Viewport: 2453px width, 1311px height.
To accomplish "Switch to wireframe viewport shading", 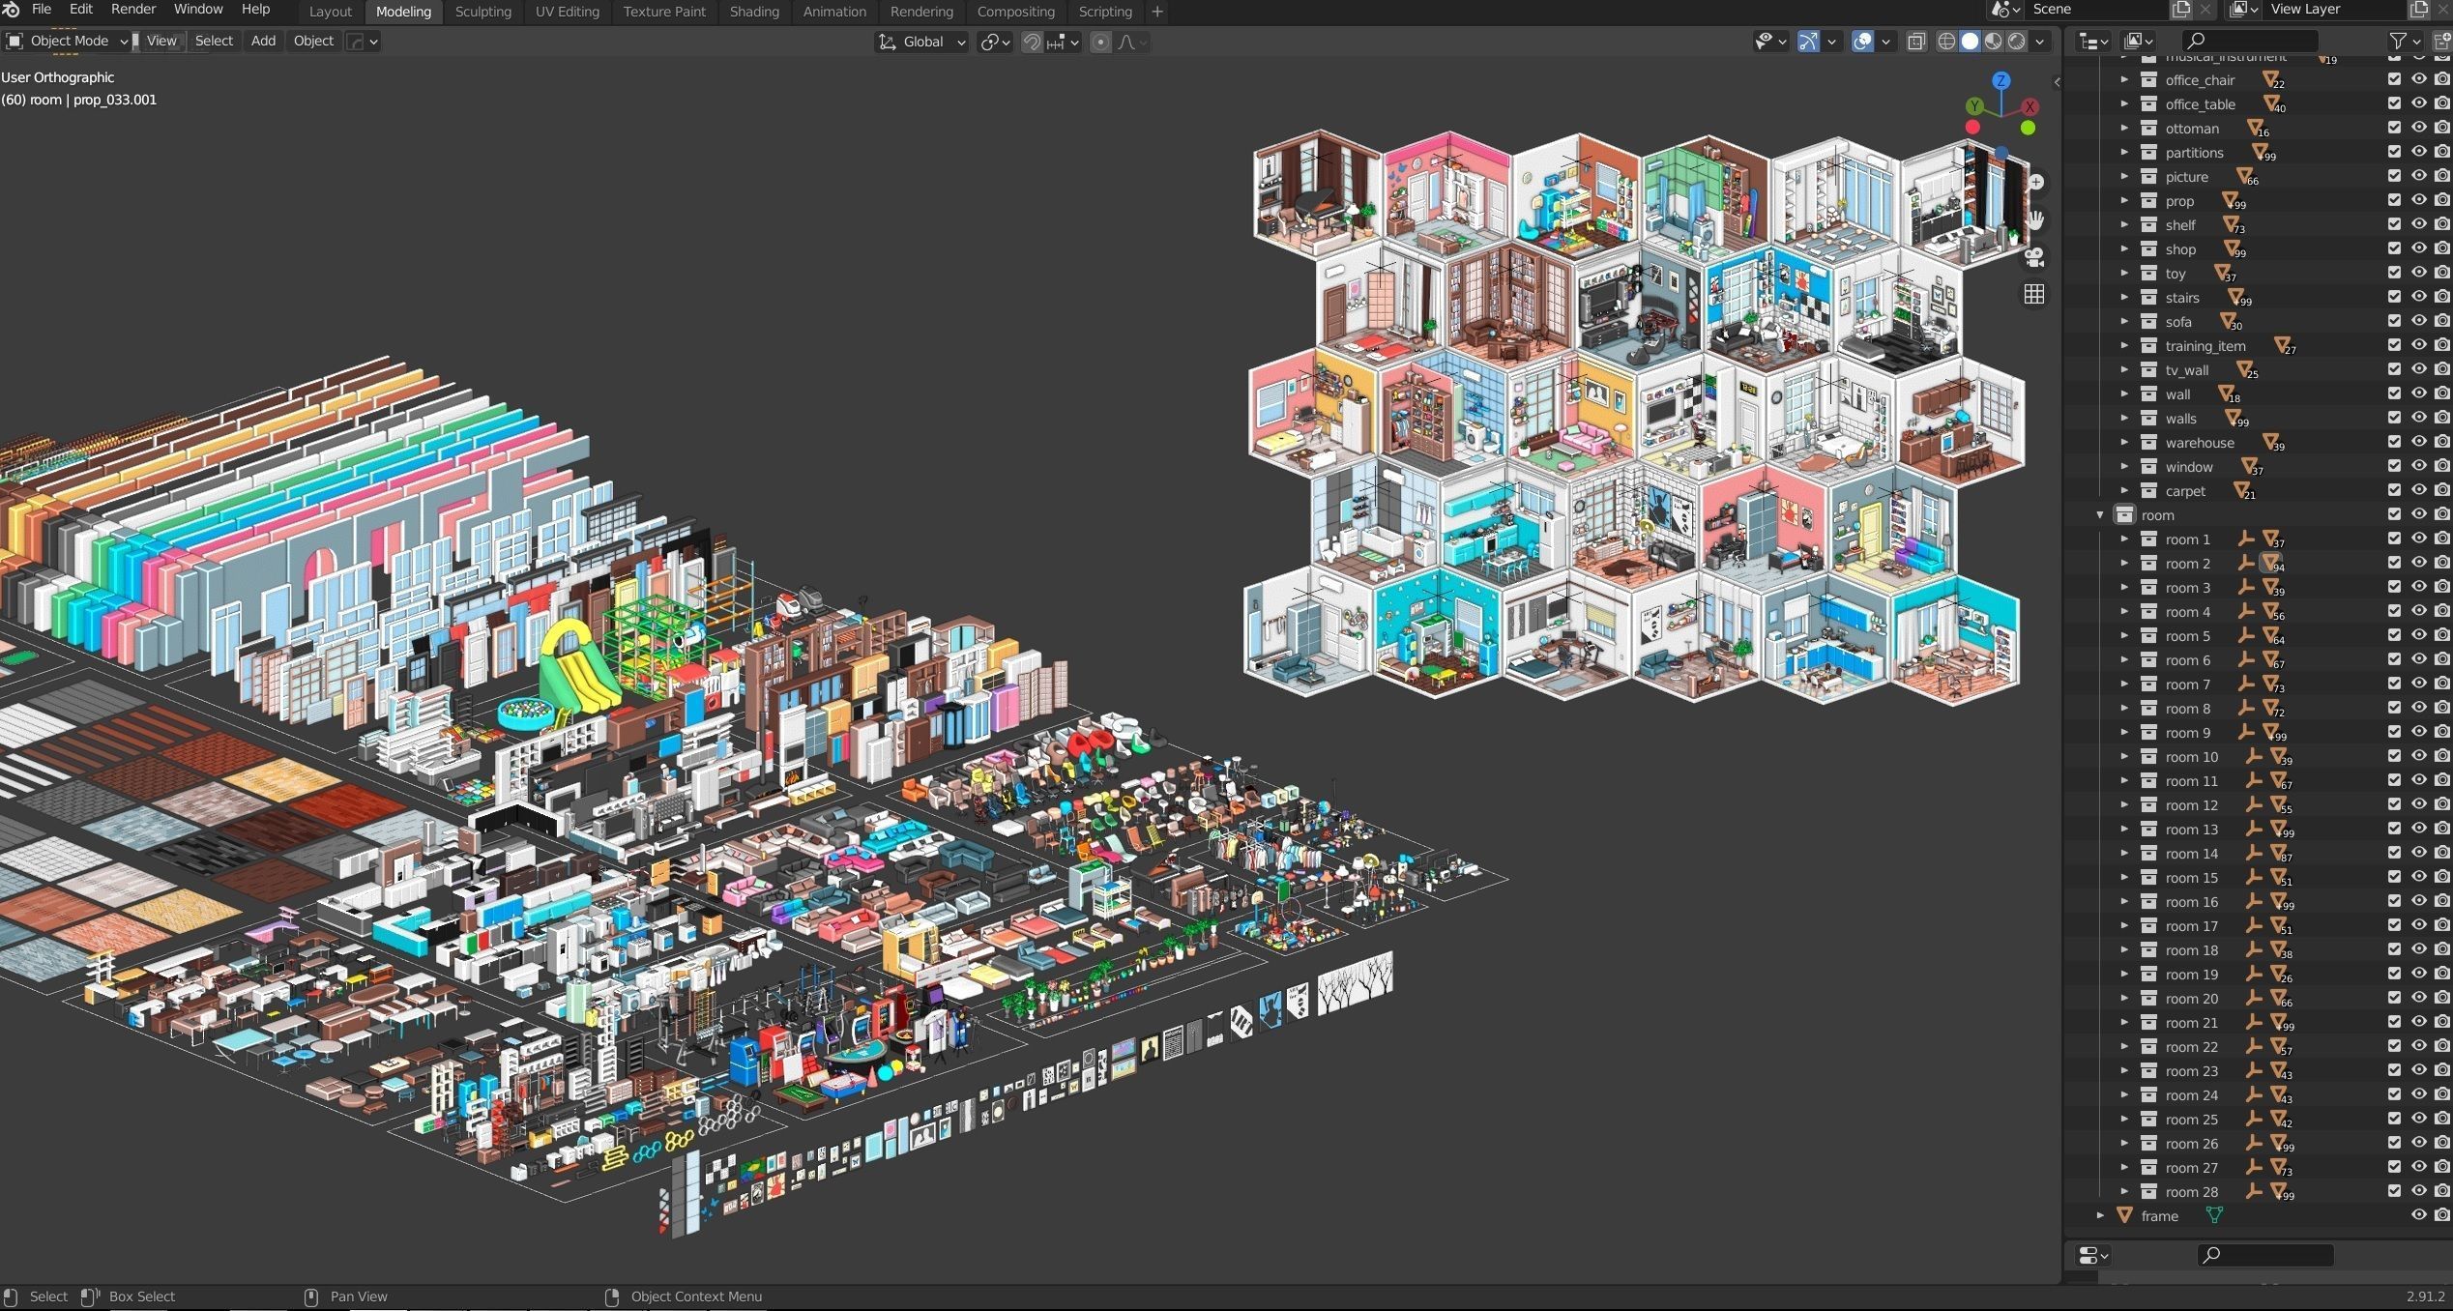I will coord(1946,42).
